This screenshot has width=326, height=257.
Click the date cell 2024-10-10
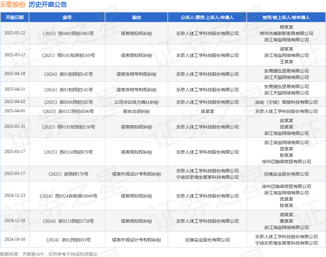[15, 239]
